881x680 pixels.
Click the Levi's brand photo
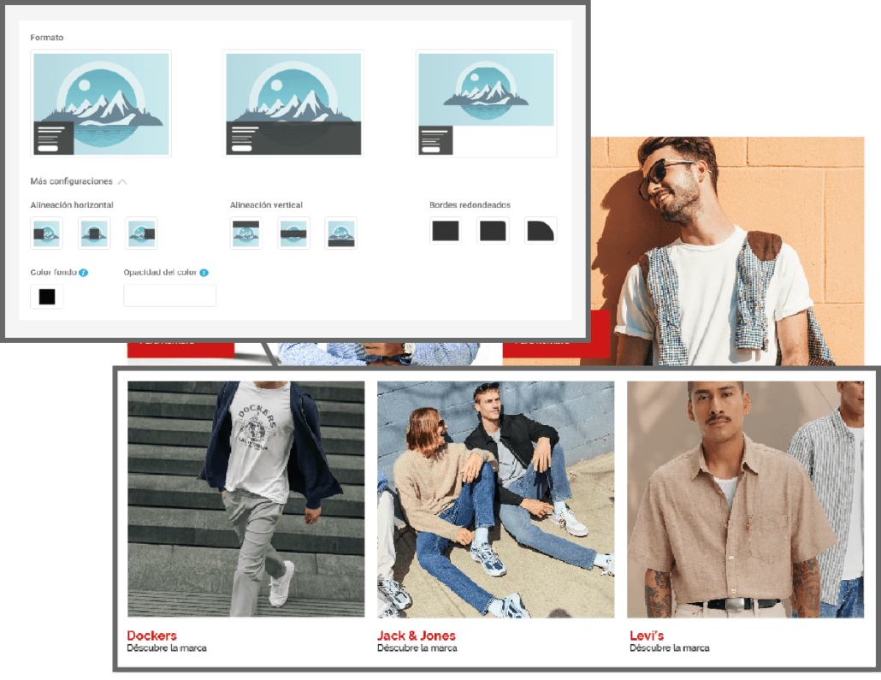(x=745, y=499)
